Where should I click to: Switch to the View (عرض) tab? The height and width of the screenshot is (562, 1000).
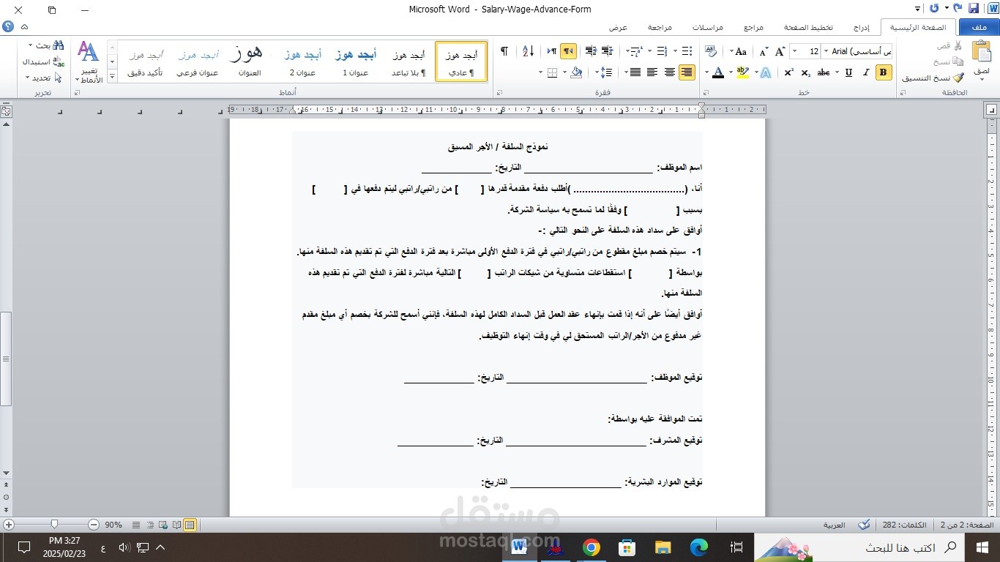point(619,27)
